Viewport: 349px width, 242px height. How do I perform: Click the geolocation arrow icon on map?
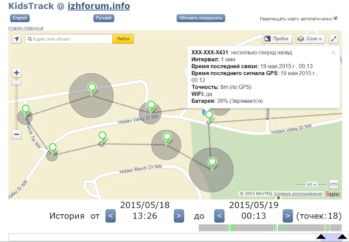click(16, 39)
